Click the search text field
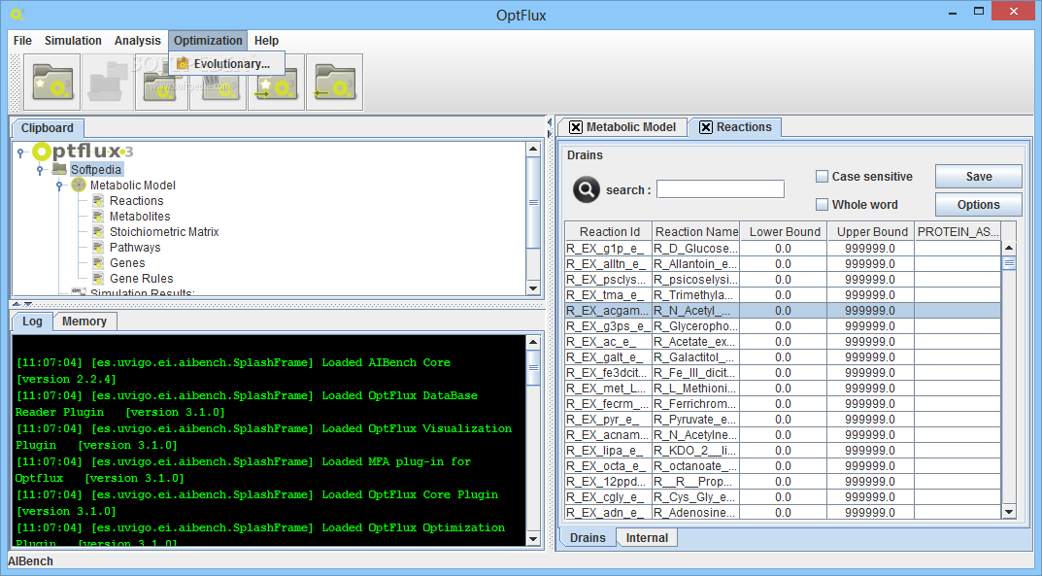This screenshot has height=576, width=1042. [x=721, y=189]
